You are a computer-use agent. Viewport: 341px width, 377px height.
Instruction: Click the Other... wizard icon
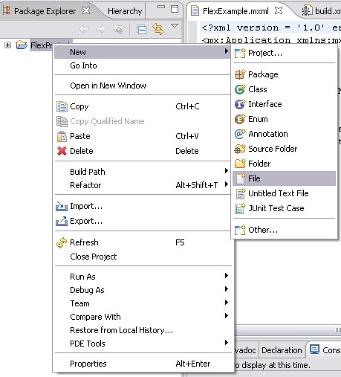click(240, 230)
